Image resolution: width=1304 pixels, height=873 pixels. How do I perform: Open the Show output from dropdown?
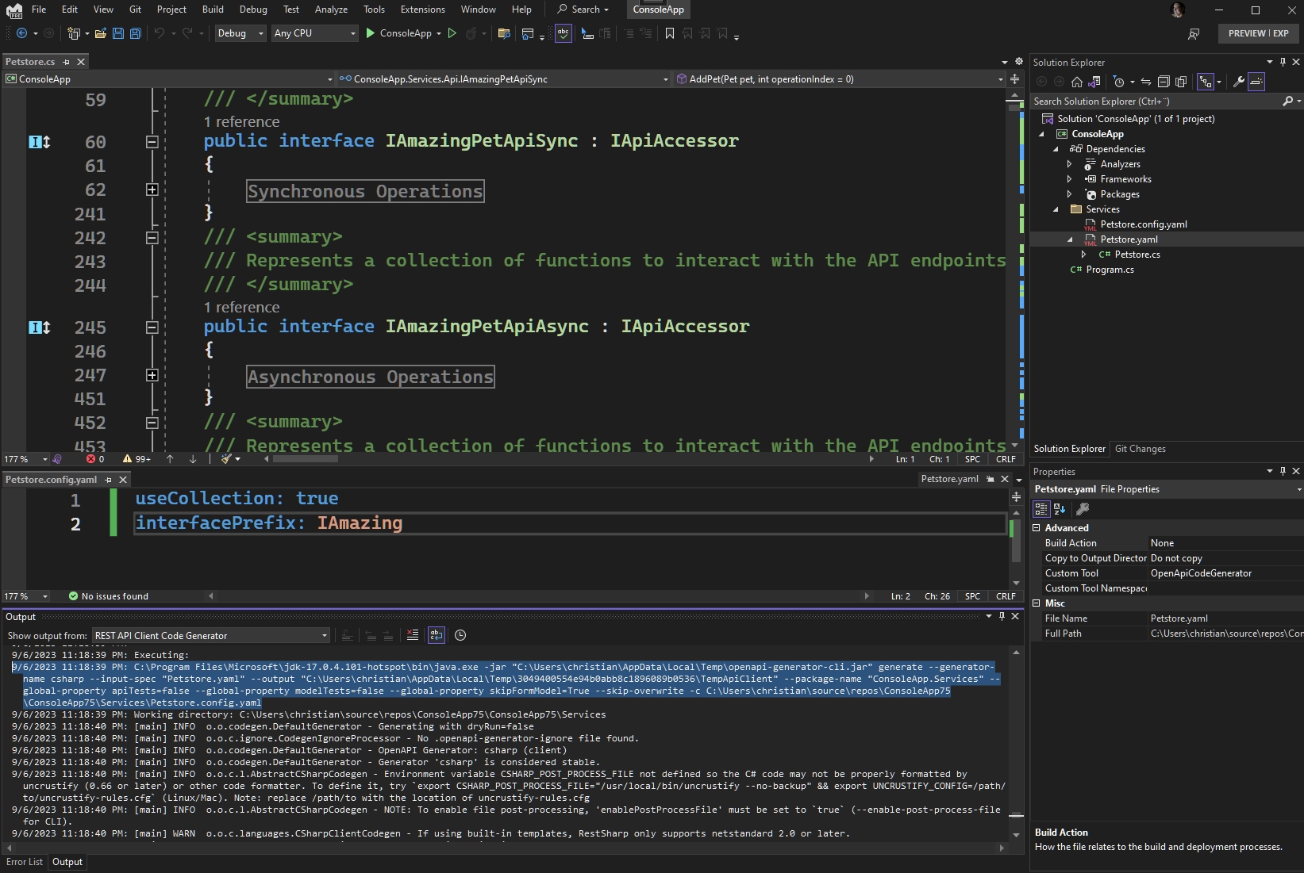pos(322,635)
